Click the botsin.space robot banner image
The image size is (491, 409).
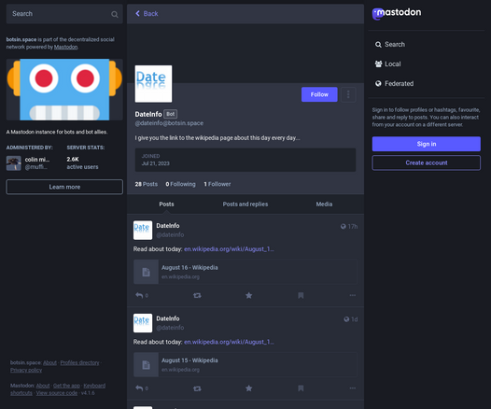pyautogui.click(x=64, y=90)
